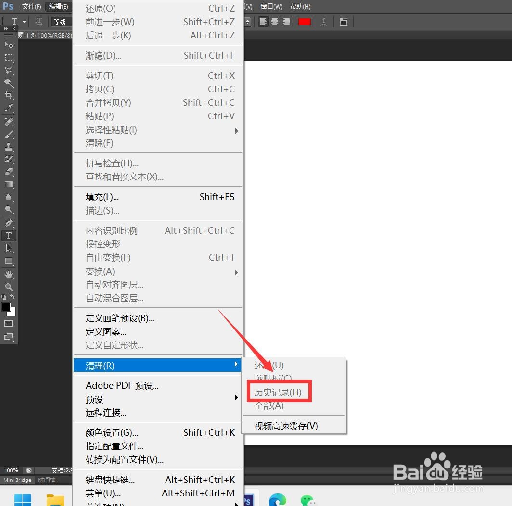The image size is (512, 506).
Task: Open the Windows Start button
Action: 23,500
